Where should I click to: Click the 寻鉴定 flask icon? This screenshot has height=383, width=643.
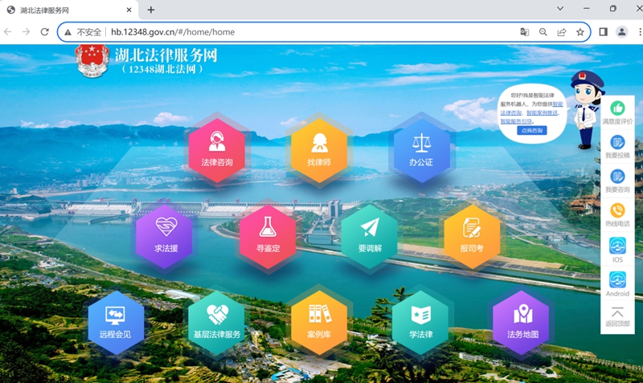click(x=268, y=234)
